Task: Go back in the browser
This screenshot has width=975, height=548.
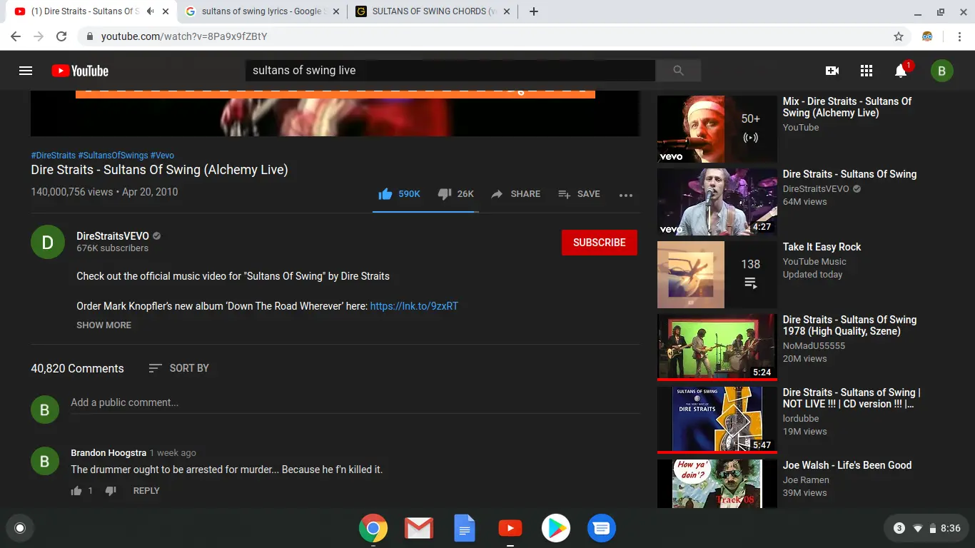Action: 16,36
